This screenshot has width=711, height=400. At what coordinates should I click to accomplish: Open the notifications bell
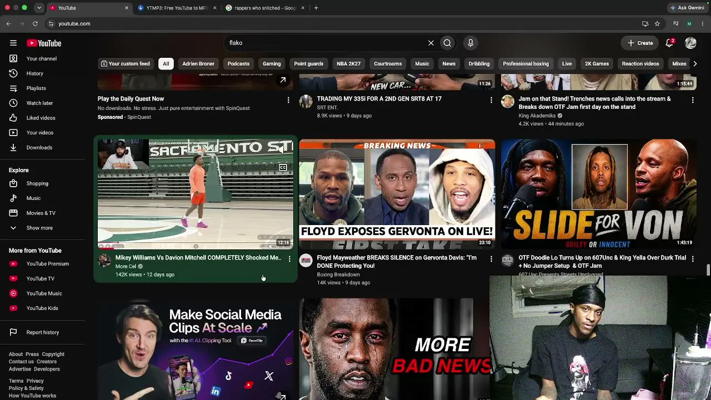tap(670, 43)
